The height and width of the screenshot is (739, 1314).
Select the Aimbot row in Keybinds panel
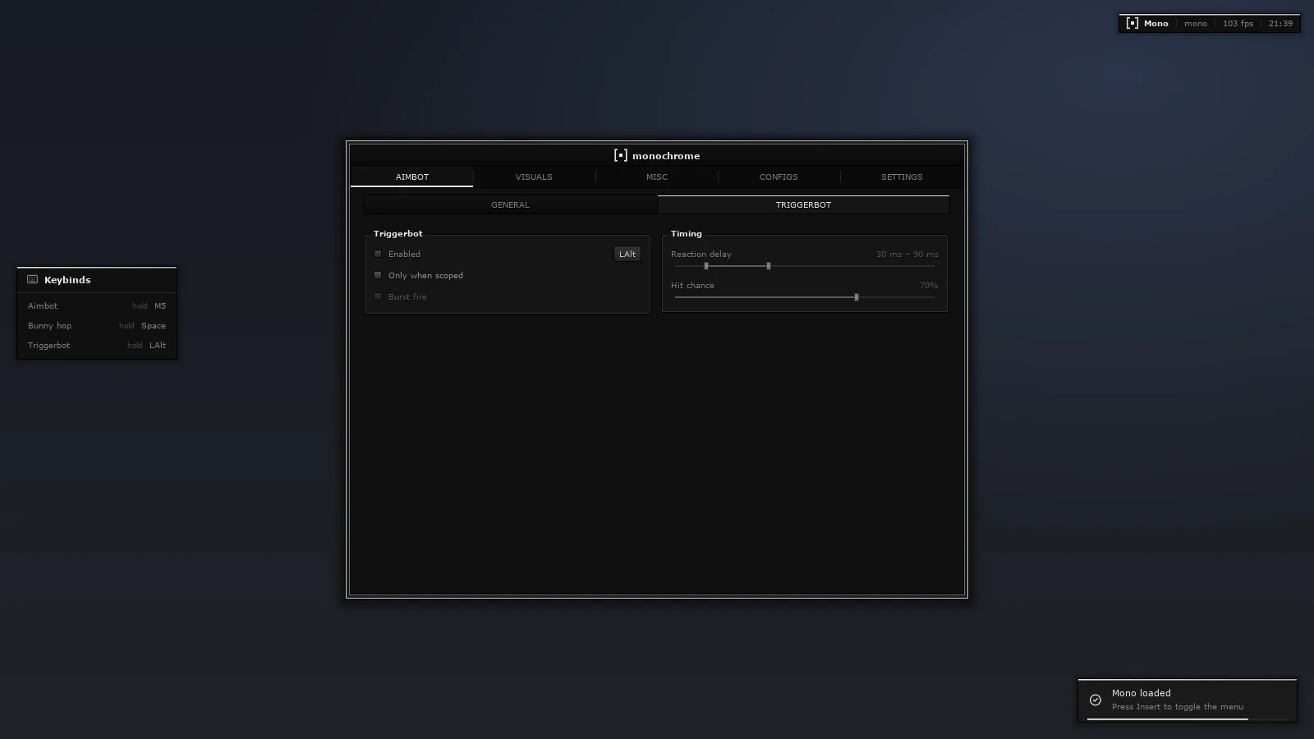coord(97,305)
